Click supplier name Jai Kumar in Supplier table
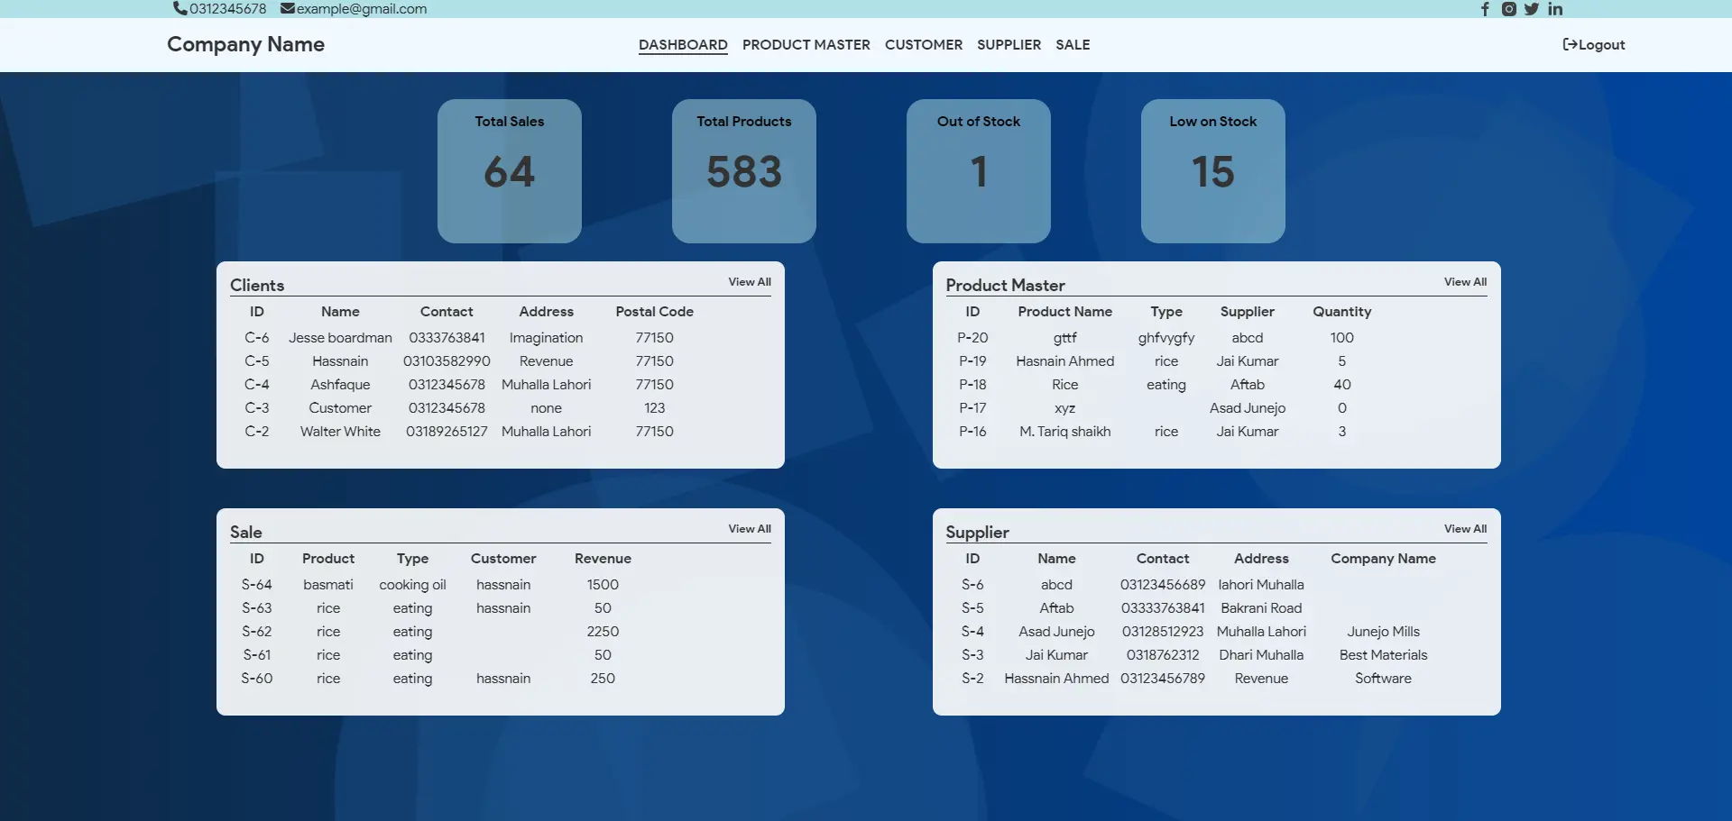The width and height of the screenshot is (1732, 821). (x=1056, y=655)
